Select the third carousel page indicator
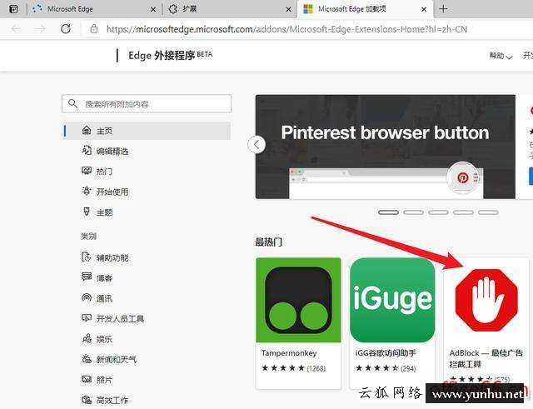The width and height of the screenshot is (533, 409). [438, 212]
